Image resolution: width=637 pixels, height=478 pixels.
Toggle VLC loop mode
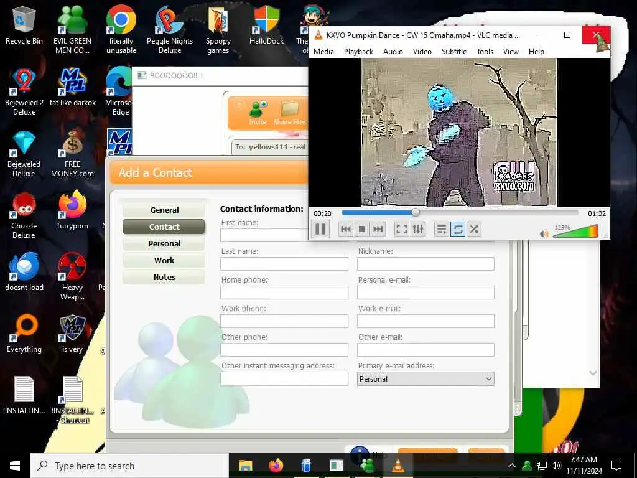tap(457, 229)
